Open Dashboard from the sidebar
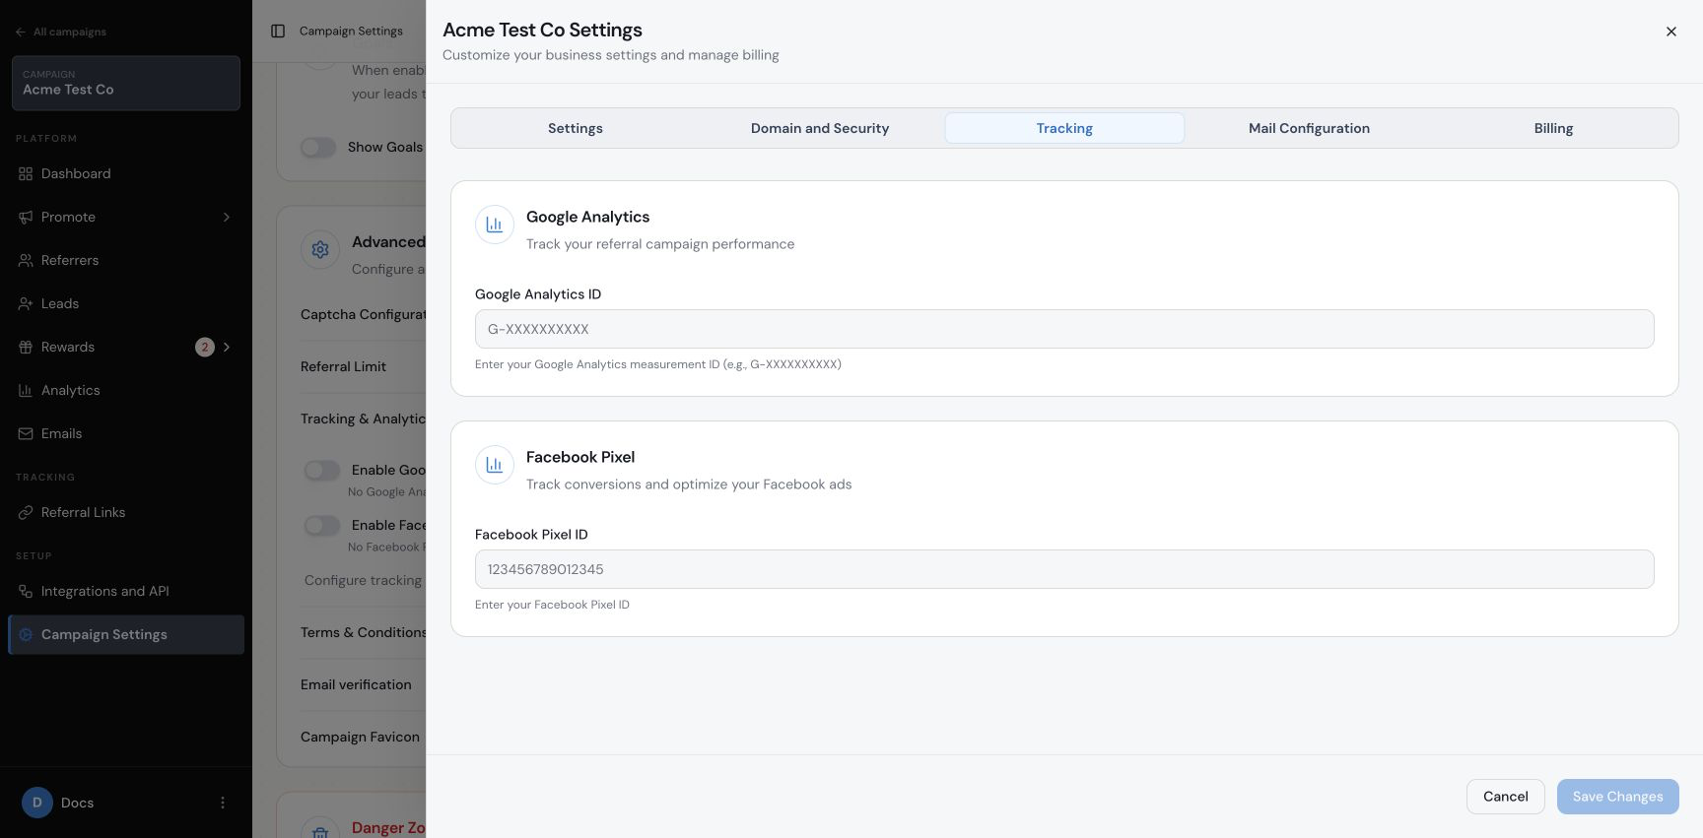 click(x=126, y=173)
